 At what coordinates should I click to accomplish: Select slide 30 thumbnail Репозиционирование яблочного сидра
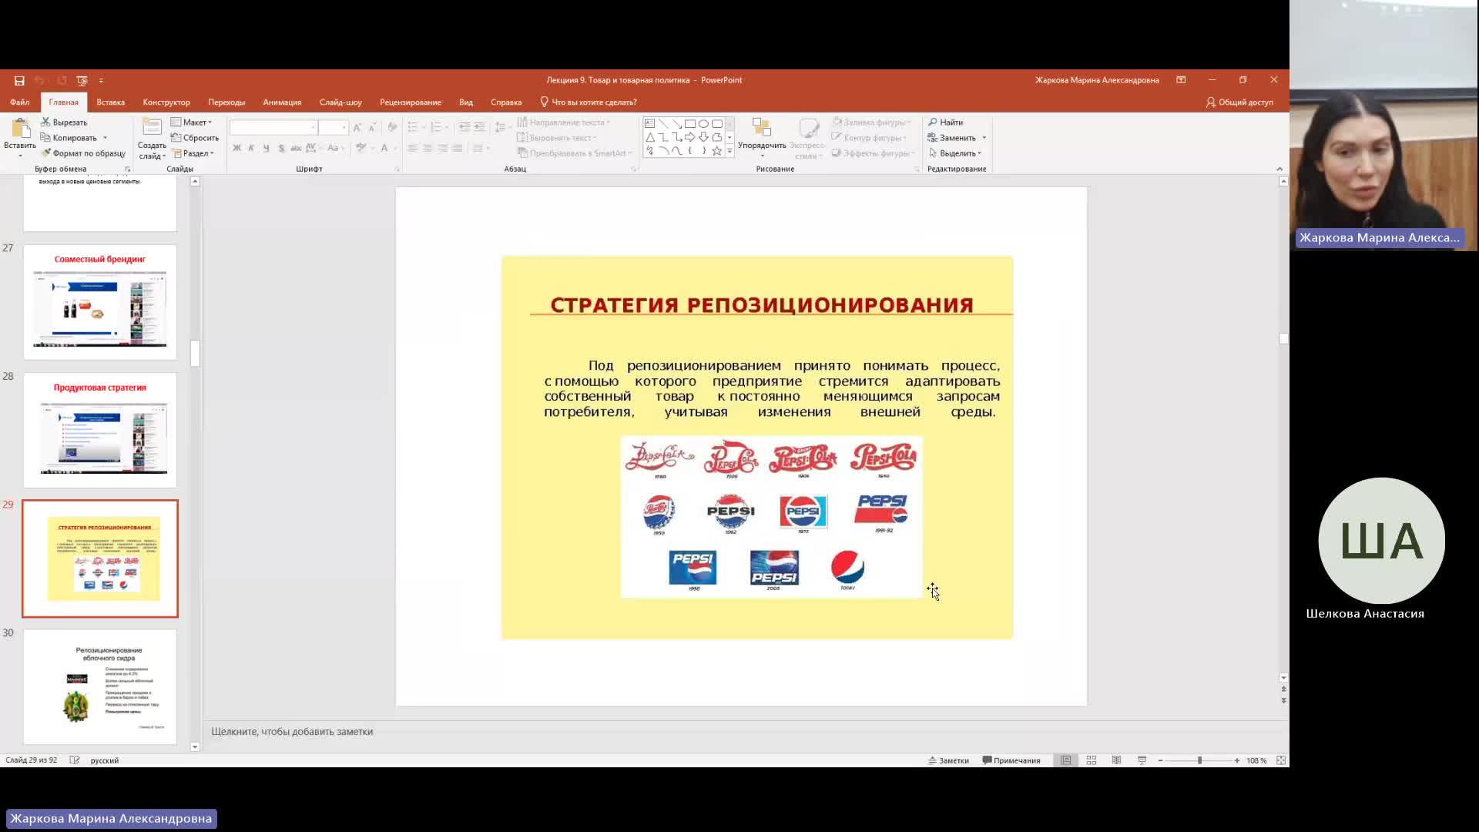point(100,686)
